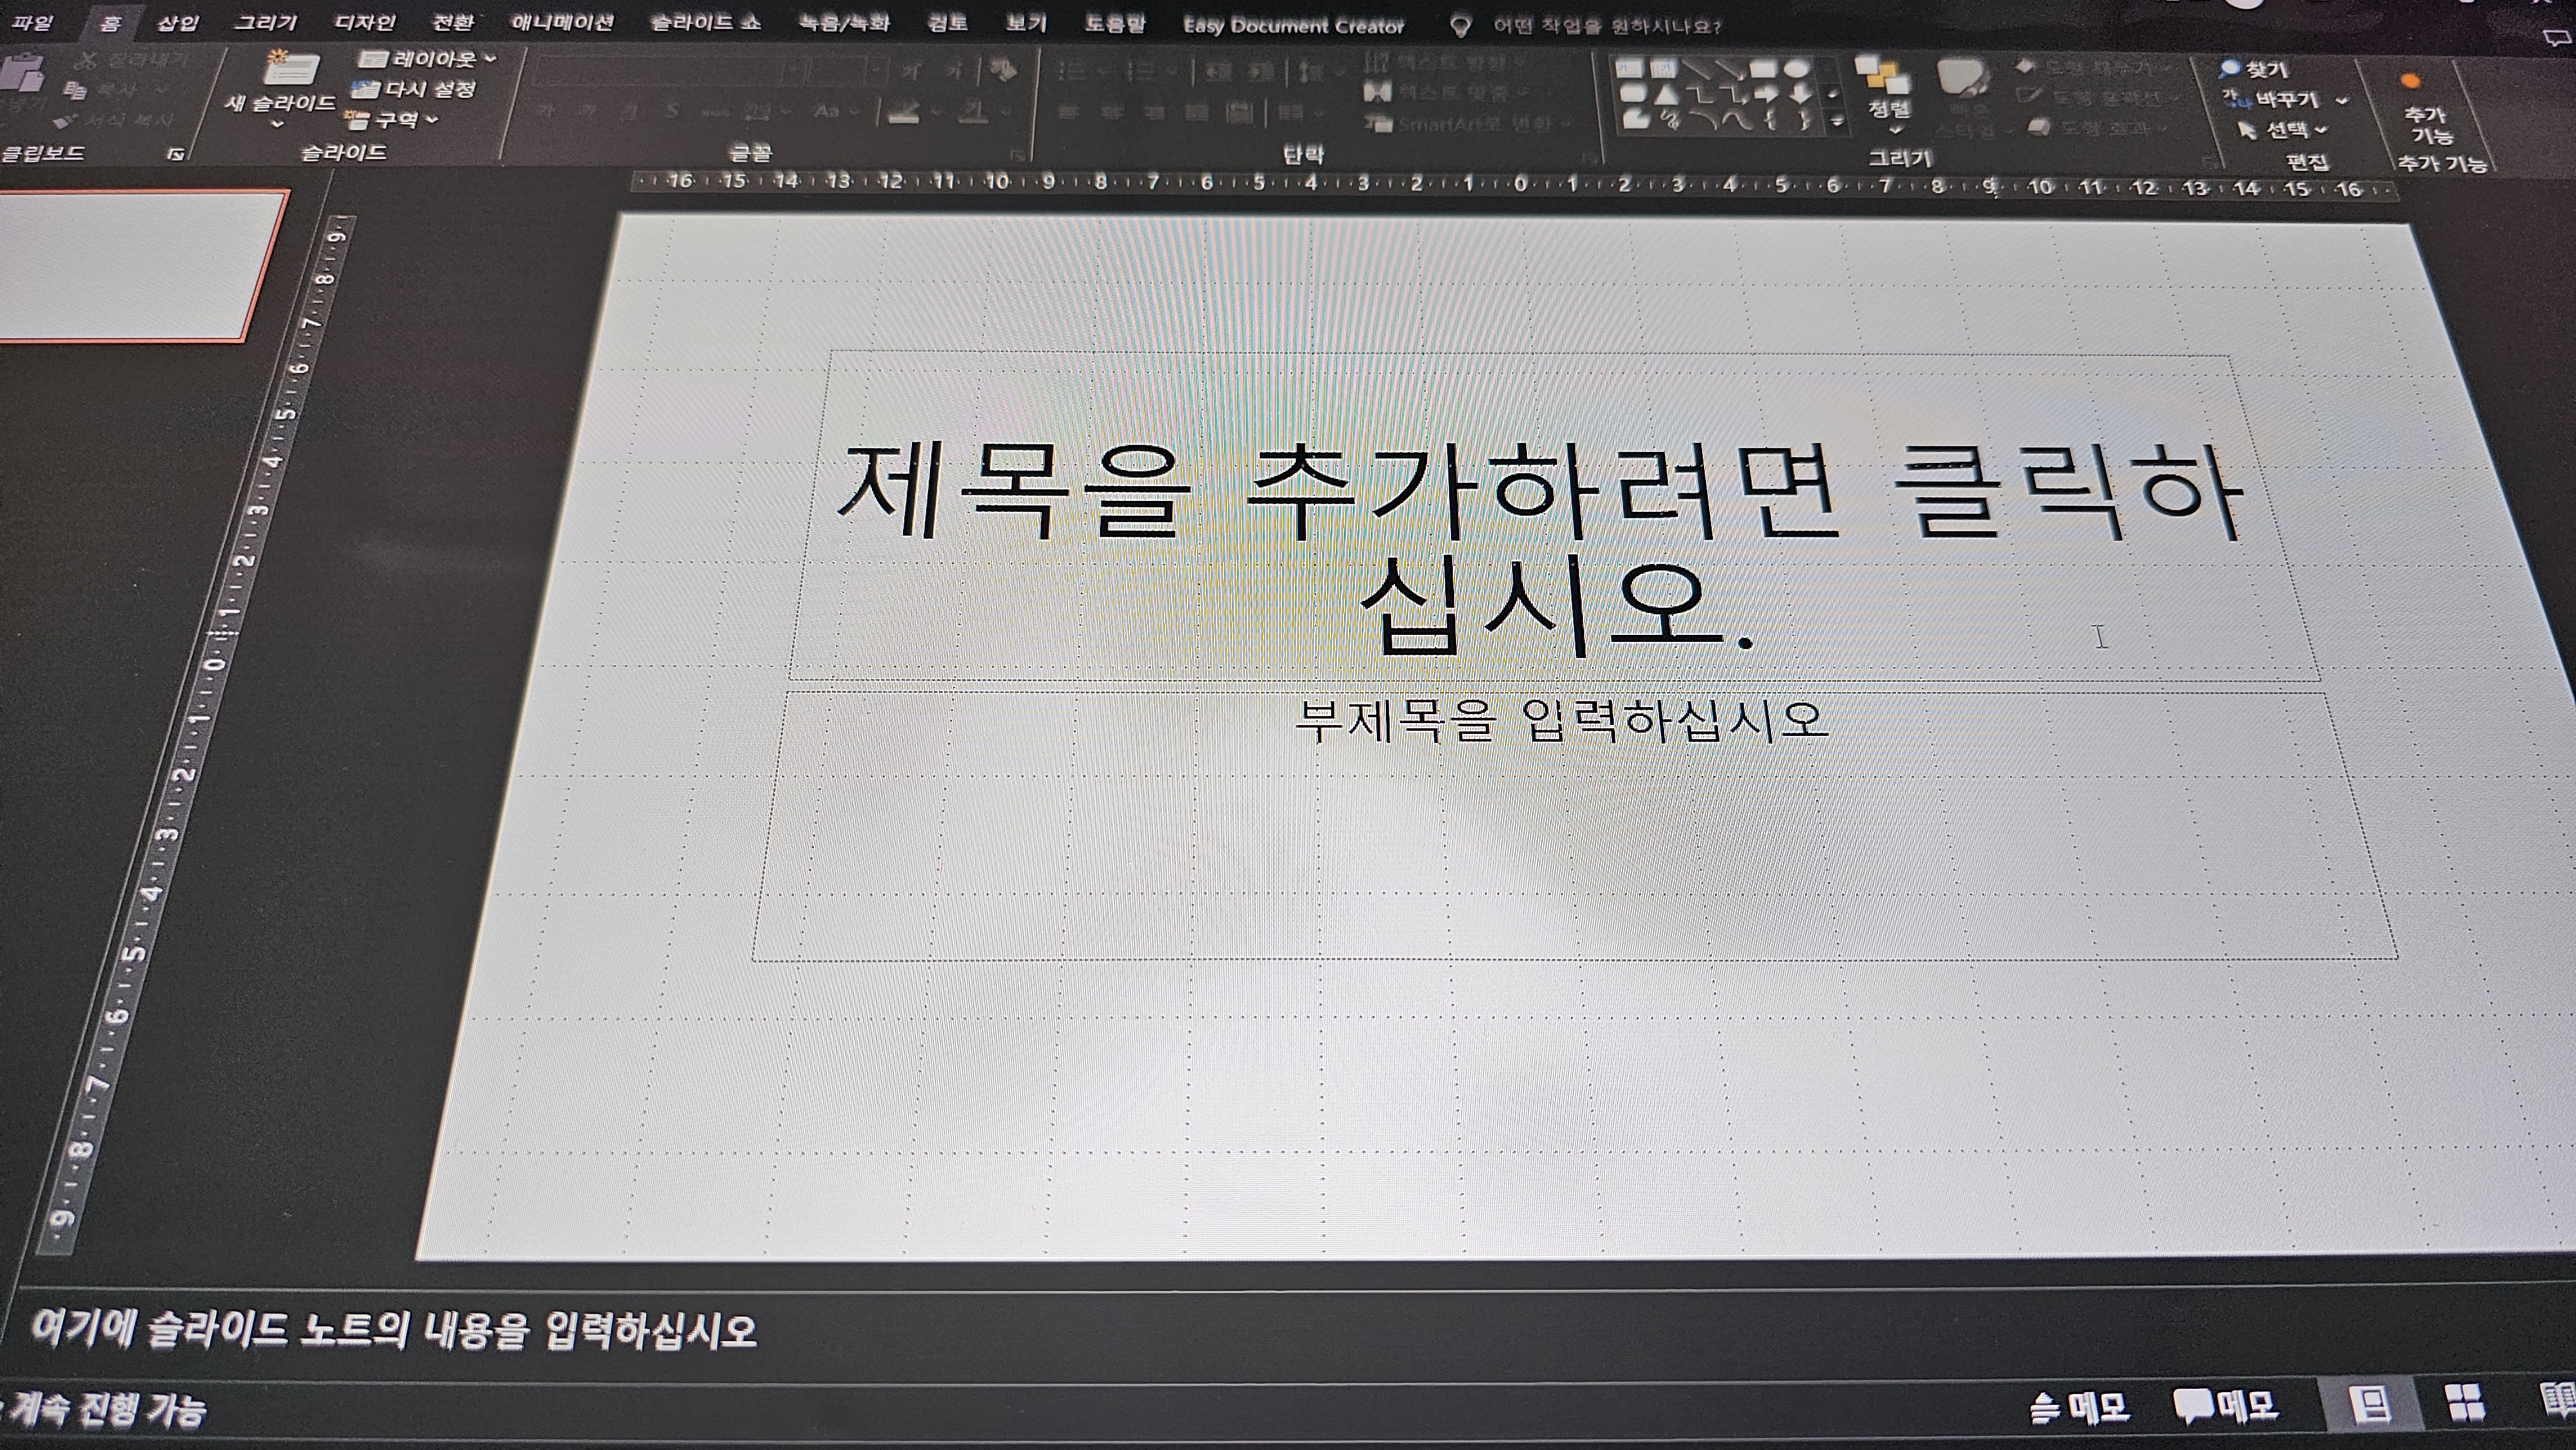Select the triangle shape in shapes gallery
This screenshot has width=2576, height=1450.
tap(1665, 96)
